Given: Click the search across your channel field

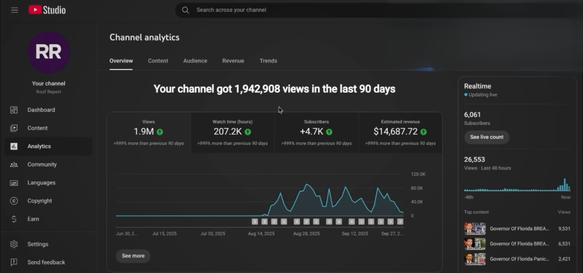Looking at the screenshot, I should pos(324,10).
